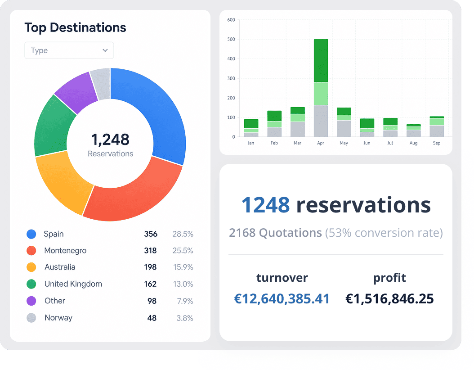
Task: Click the January stacked bar
Action: 251,128
